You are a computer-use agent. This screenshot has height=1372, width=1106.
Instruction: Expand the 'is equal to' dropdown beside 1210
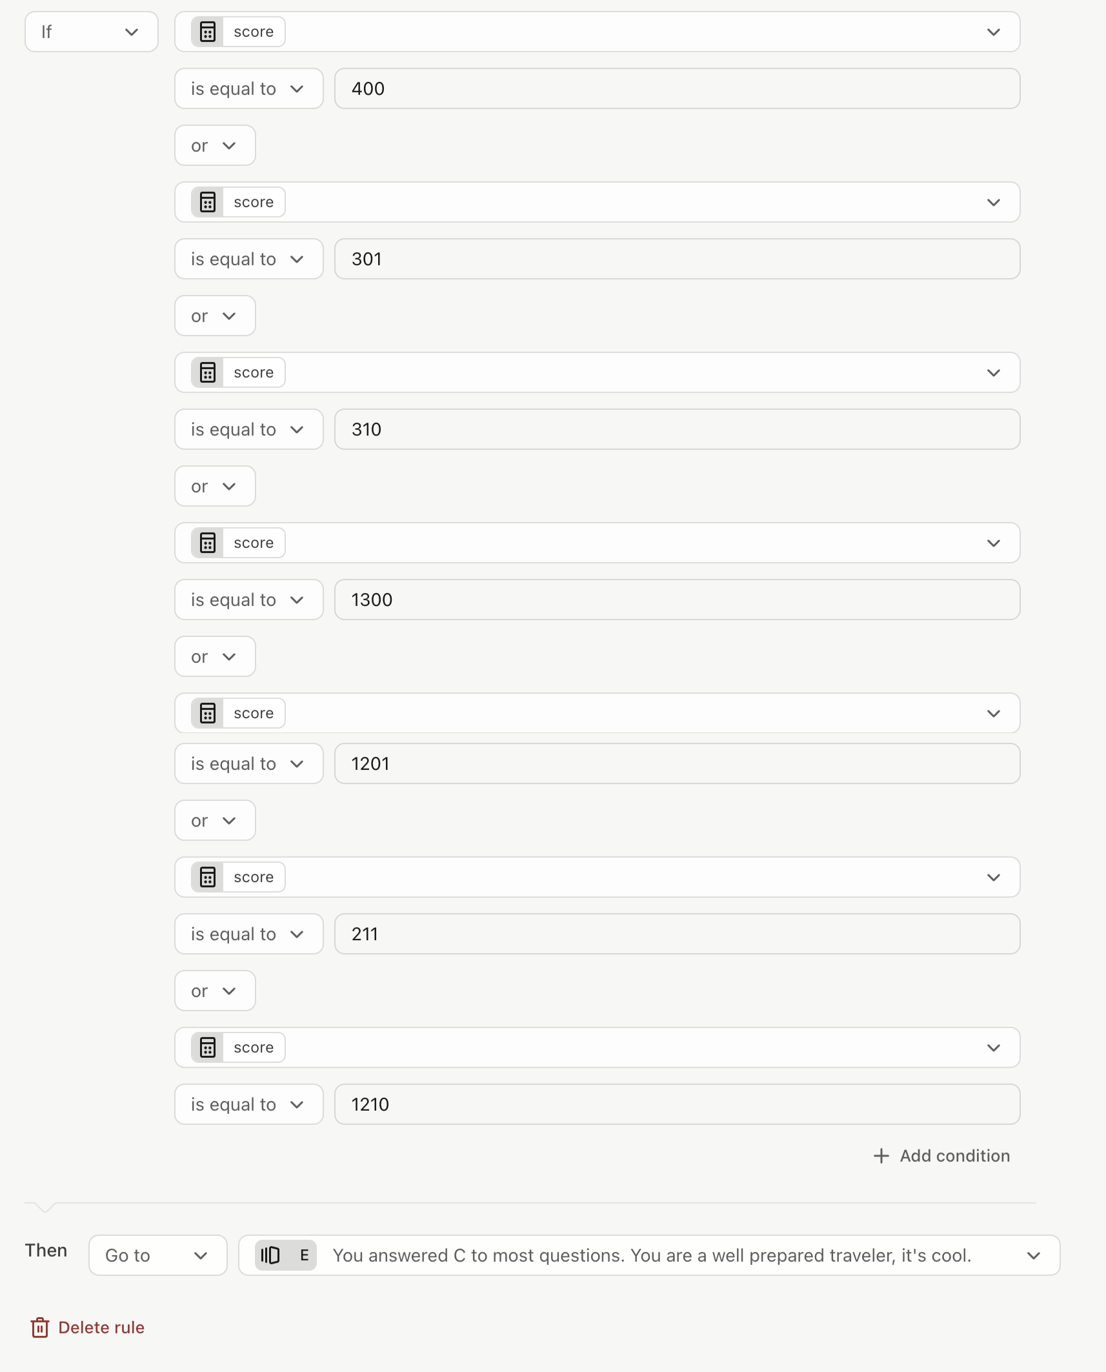coord(248,1104)
